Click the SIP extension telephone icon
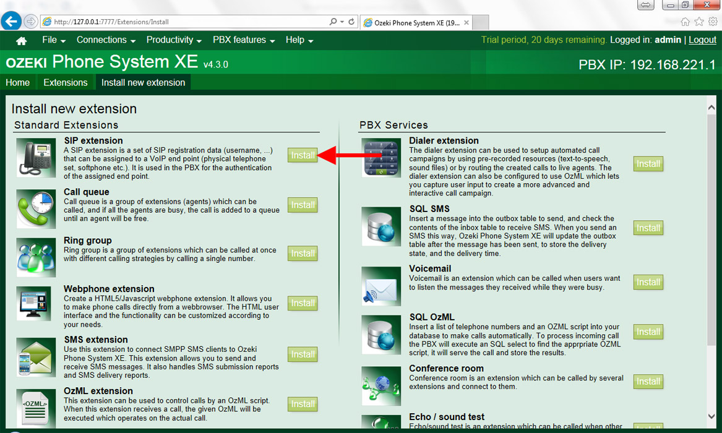This screenshot has width=722, height=433. point(36,158)
